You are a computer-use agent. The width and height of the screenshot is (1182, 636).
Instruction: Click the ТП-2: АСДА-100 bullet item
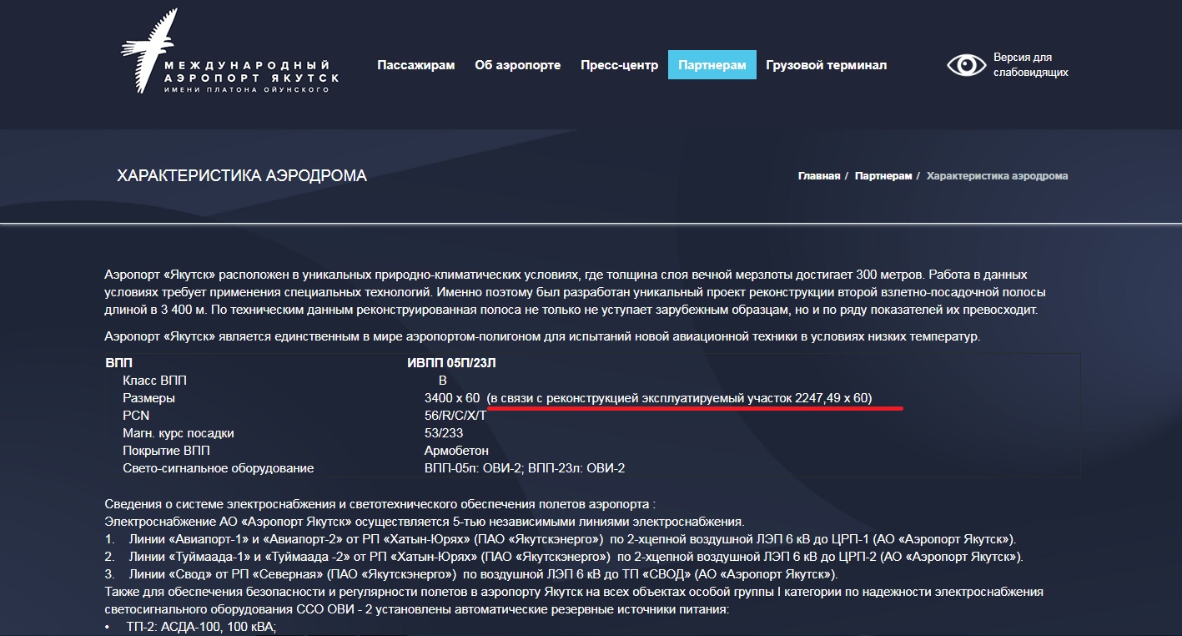coord(190,627)
